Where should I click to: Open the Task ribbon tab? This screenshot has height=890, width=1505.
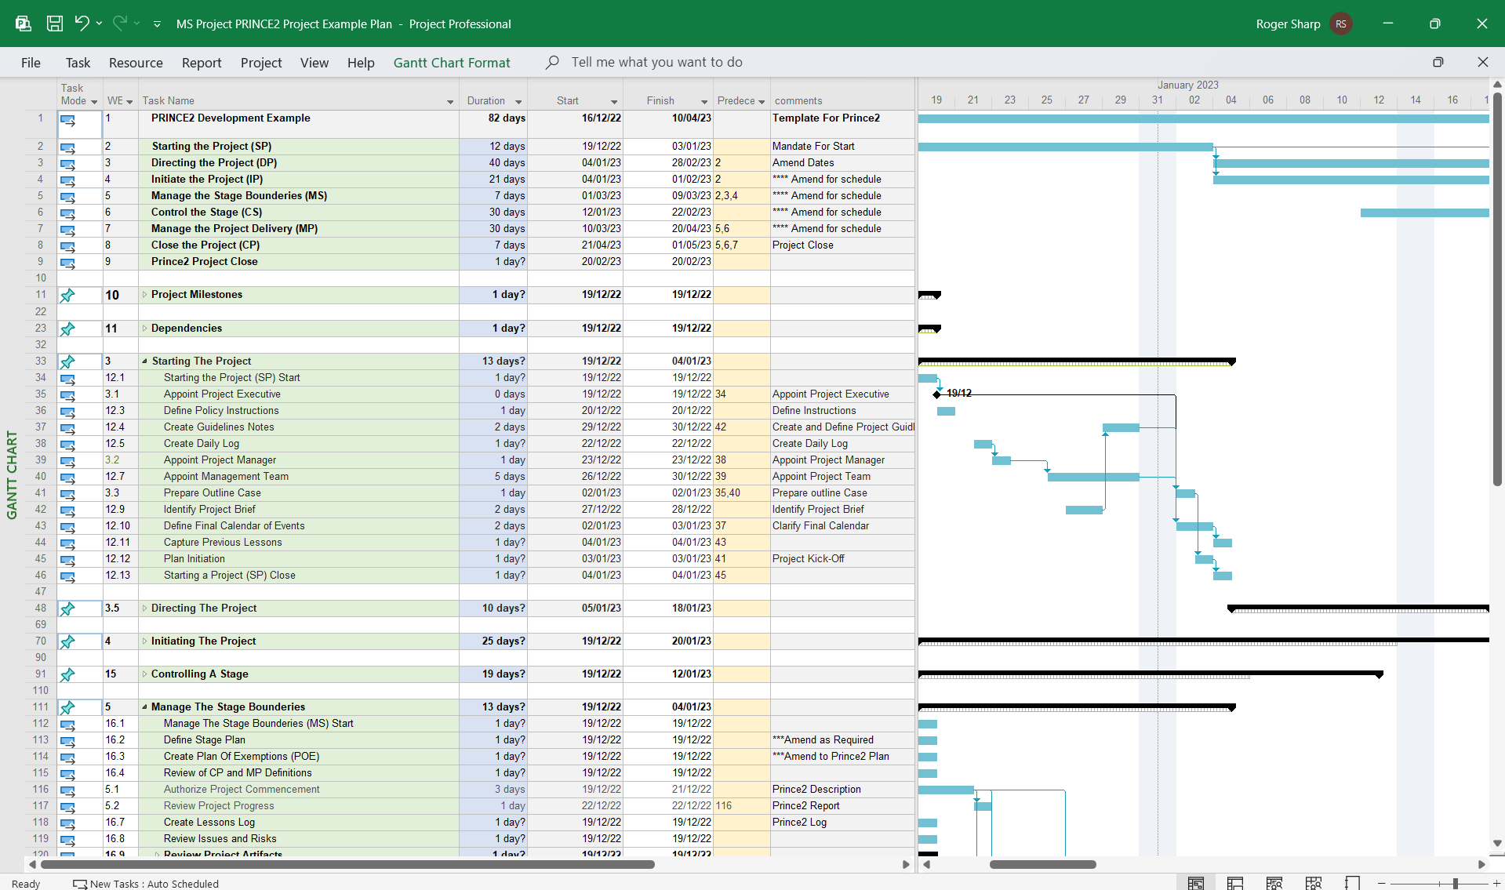tap(78, 63)
